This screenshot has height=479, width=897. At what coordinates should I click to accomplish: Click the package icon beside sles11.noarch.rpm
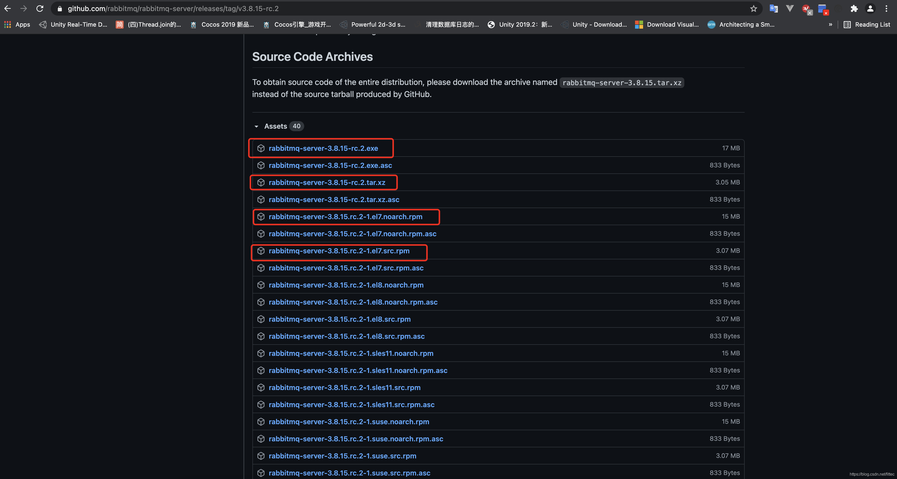pyautogui.click(x=261, y=353)
